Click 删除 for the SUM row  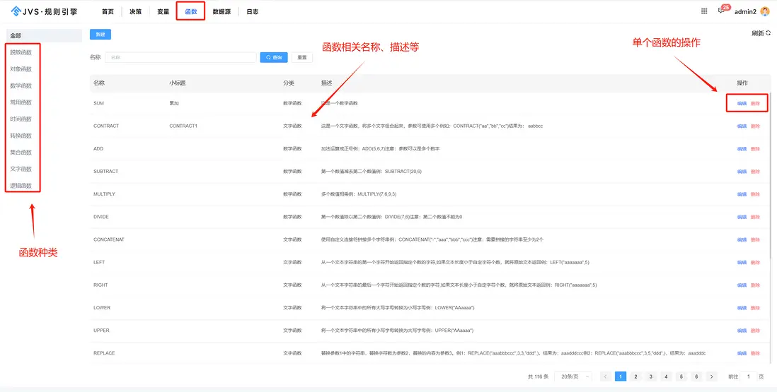pyautogui.click(x=755, y=103)
